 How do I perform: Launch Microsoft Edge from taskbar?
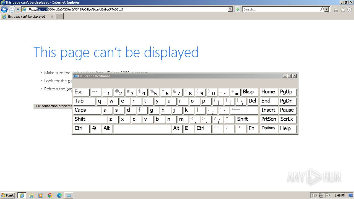pyautogui.click(x=59, y=195)
